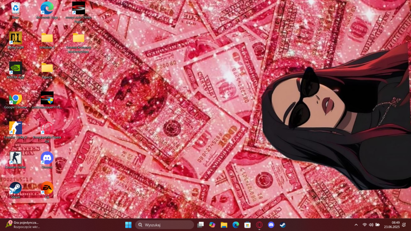Select the EA app icon

(x=47, y=190)
